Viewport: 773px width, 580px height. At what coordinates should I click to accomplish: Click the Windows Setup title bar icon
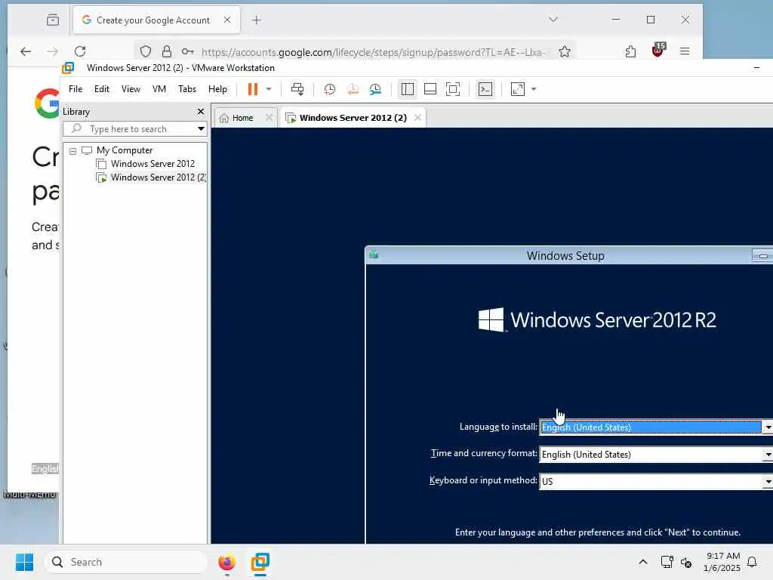(374, 255)
